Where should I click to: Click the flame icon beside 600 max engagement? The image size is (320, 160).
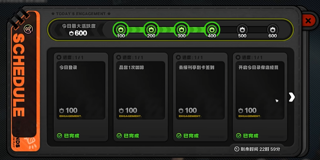coord(71,34)
